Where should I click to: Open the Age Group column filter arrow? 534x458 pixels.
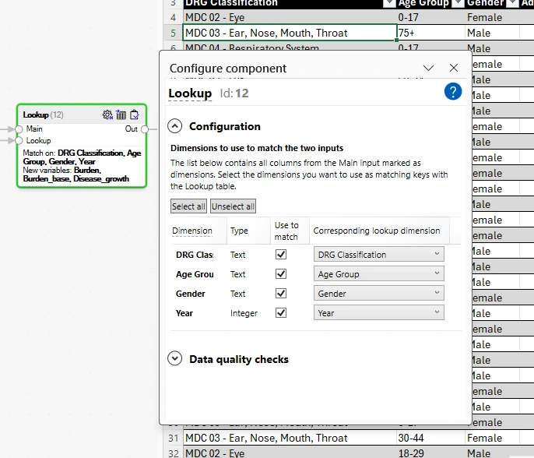pyautogui.click(x=458, y=3)
